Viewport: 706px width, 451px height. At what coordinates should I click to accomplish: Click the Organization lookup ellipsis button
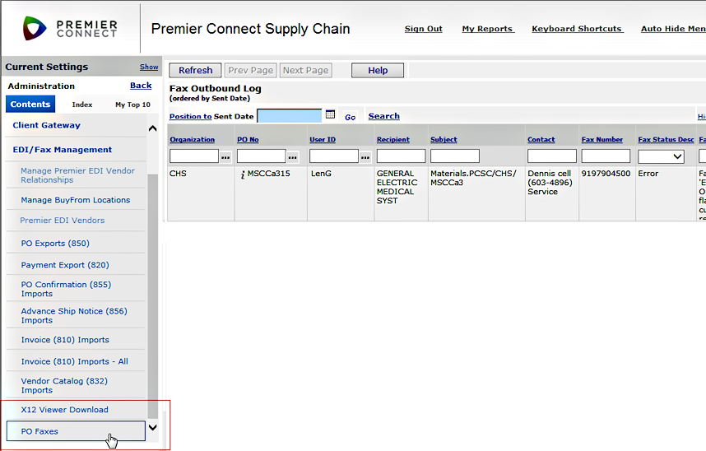tap(225, 156)
